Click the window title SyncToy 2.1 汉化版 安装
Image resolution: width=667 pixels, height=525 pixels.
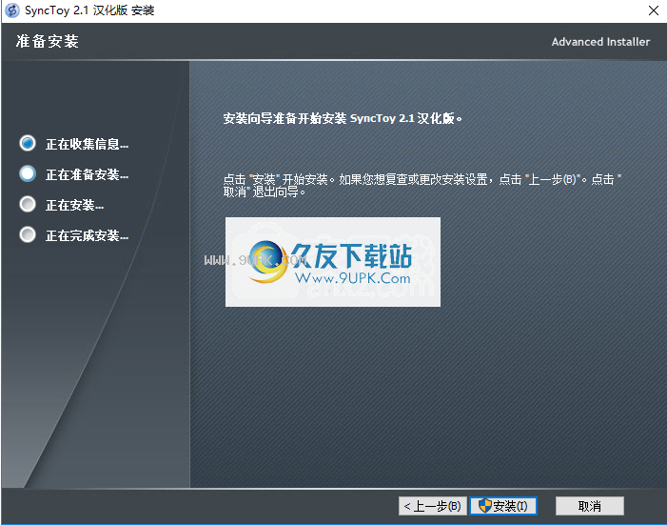(89, 10)
